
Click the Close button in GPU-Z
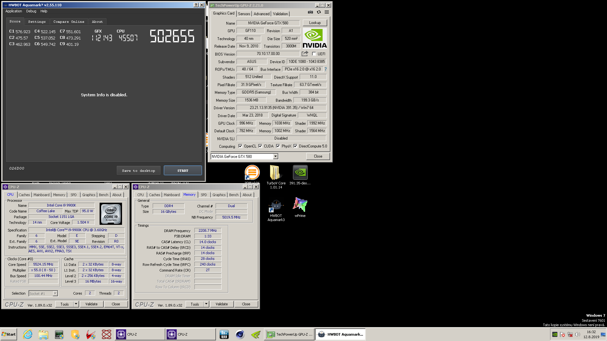pos(318,156)
